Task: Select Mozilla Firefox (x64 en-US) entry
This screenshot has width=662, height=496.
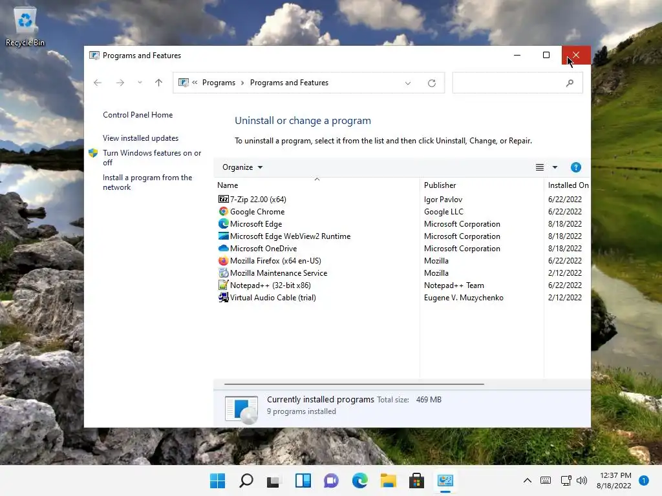Action: click(x=275, y=261)
